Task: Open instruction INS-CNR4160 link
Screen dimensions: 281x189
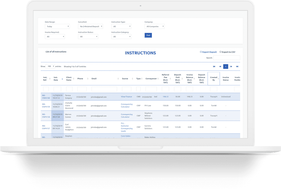Action: (x=46, y=97)
